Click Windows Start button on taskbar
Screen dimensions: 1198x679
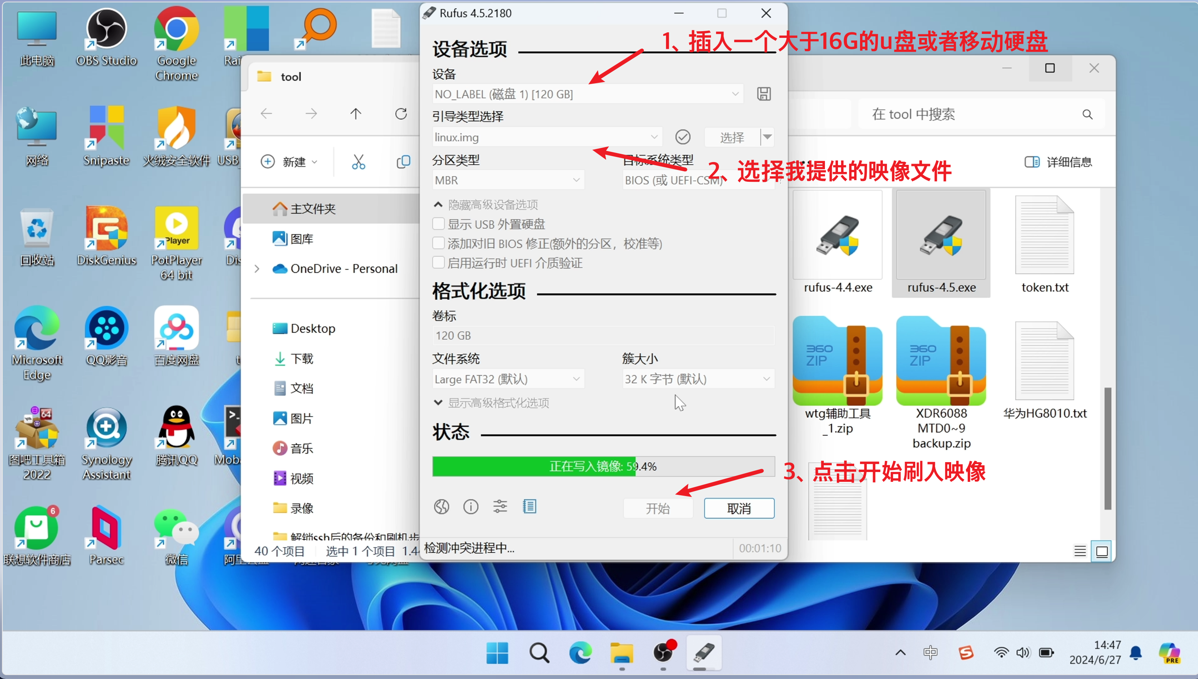[x=497, y=653]
